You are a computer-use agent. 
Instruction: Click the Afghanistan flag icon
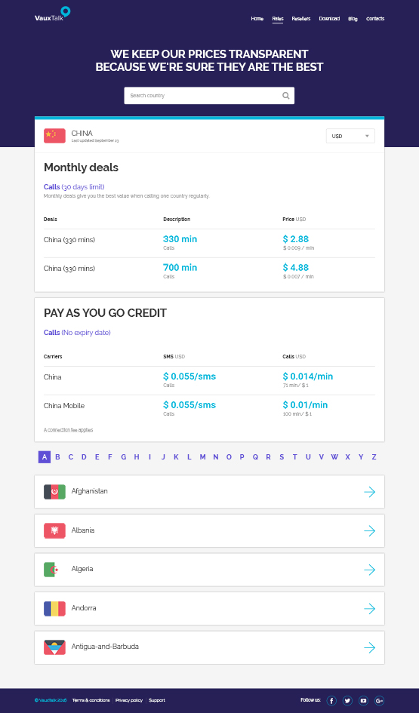point(54,491)
